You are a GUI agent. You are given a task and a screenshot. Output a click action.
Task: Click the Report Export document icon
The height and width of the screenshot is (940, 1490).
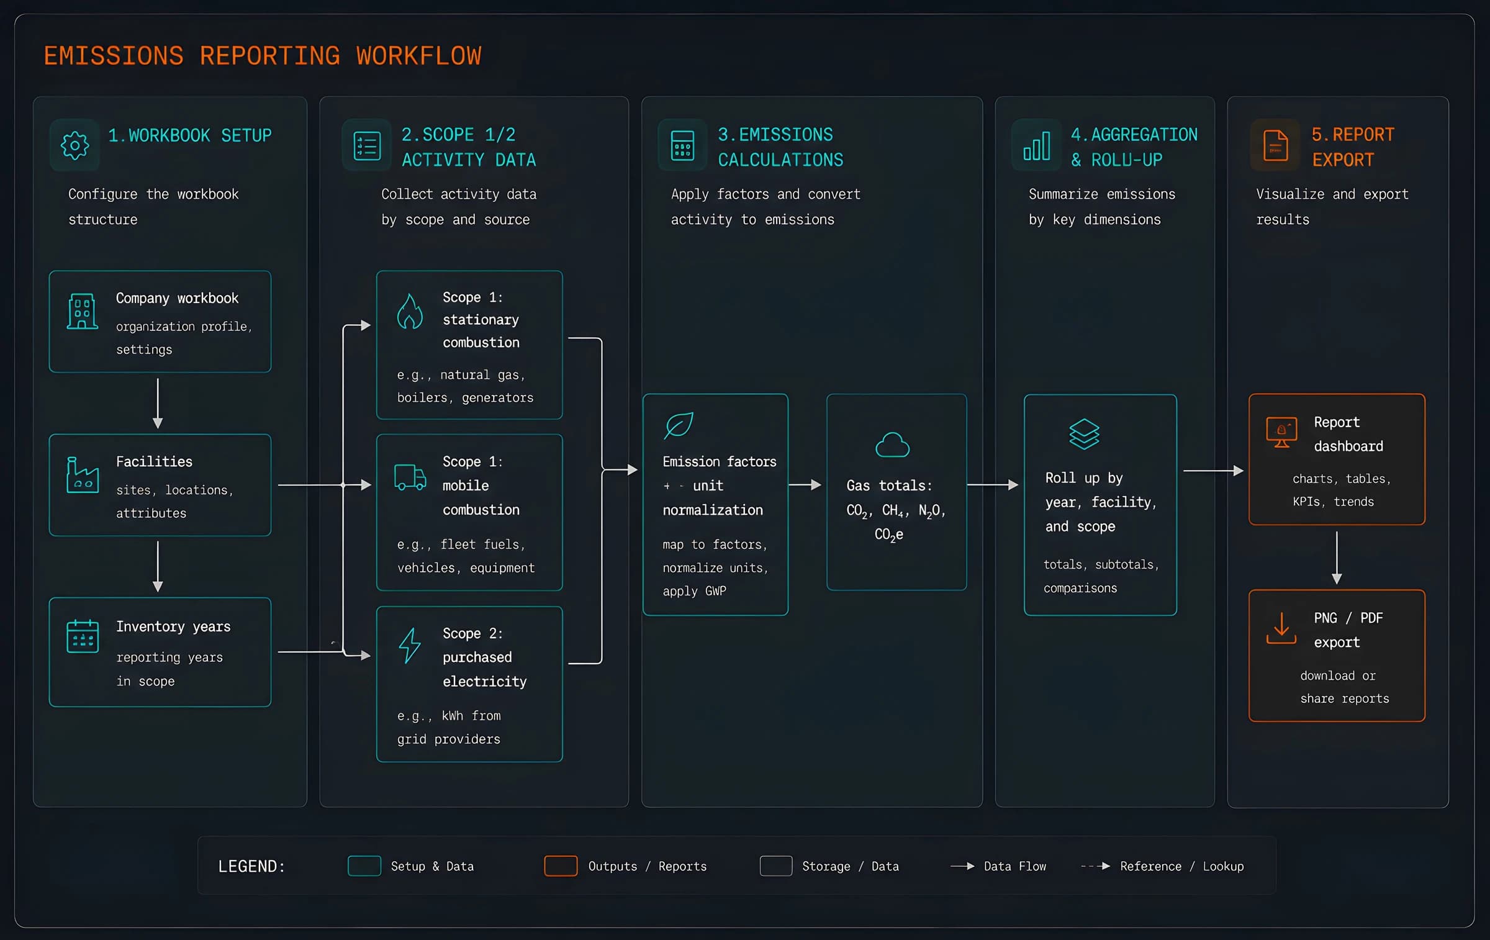pyautogui.click(x=1275, y=145)
